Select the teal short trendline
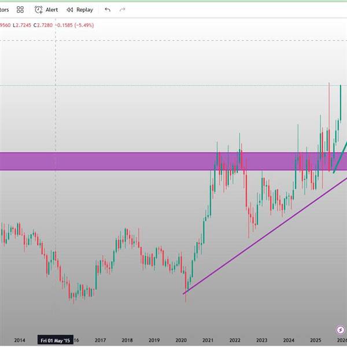Image resolution: width=347 pixels, height=347 pixels. pyautogui.click(x=340, y=157)
